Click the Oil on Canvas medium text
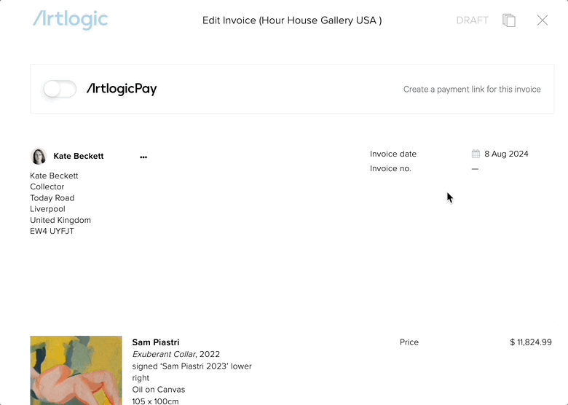This screenshot has height=405, width=568. 159,390
